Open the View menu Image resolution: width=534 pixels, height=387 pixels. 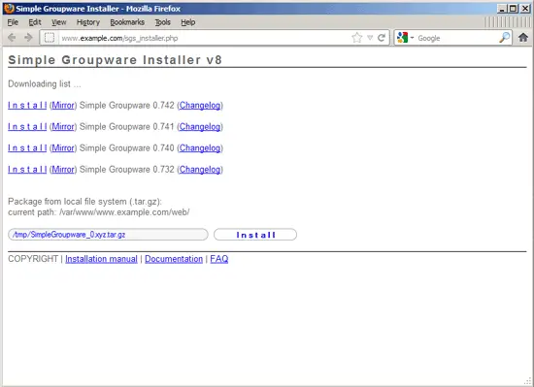pyautogui.click(x=58, y=22)
